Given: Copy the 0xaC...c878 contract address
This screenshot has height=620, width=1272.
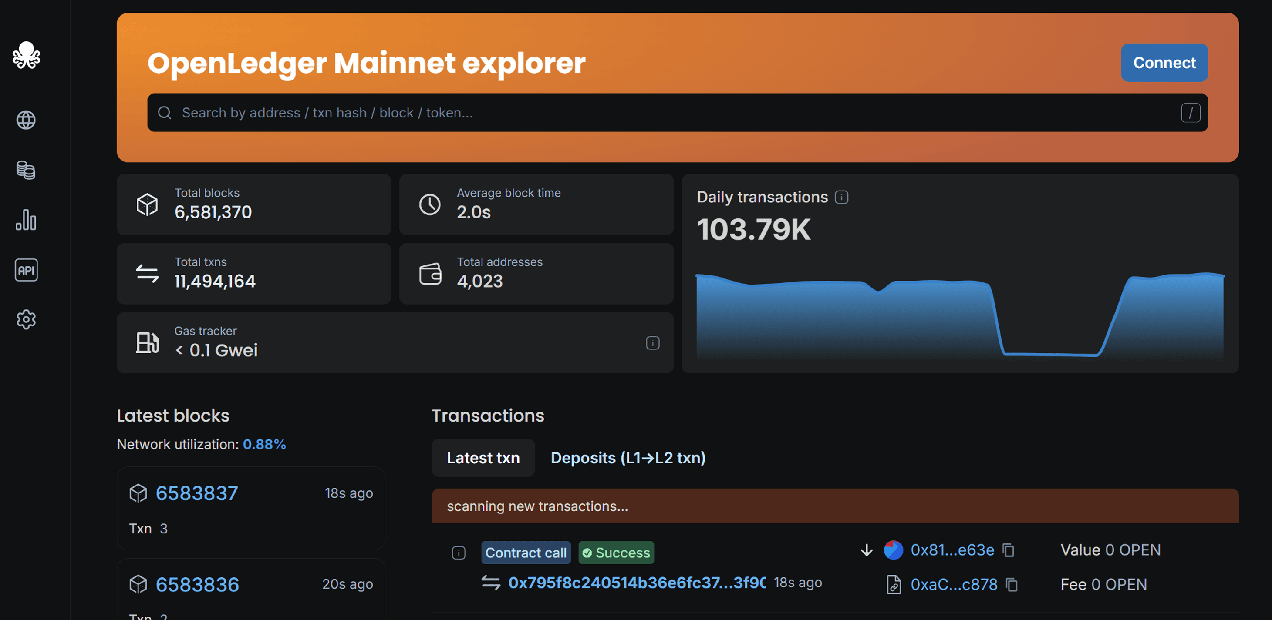Looking at the screenshot, I should point(1012,584).
